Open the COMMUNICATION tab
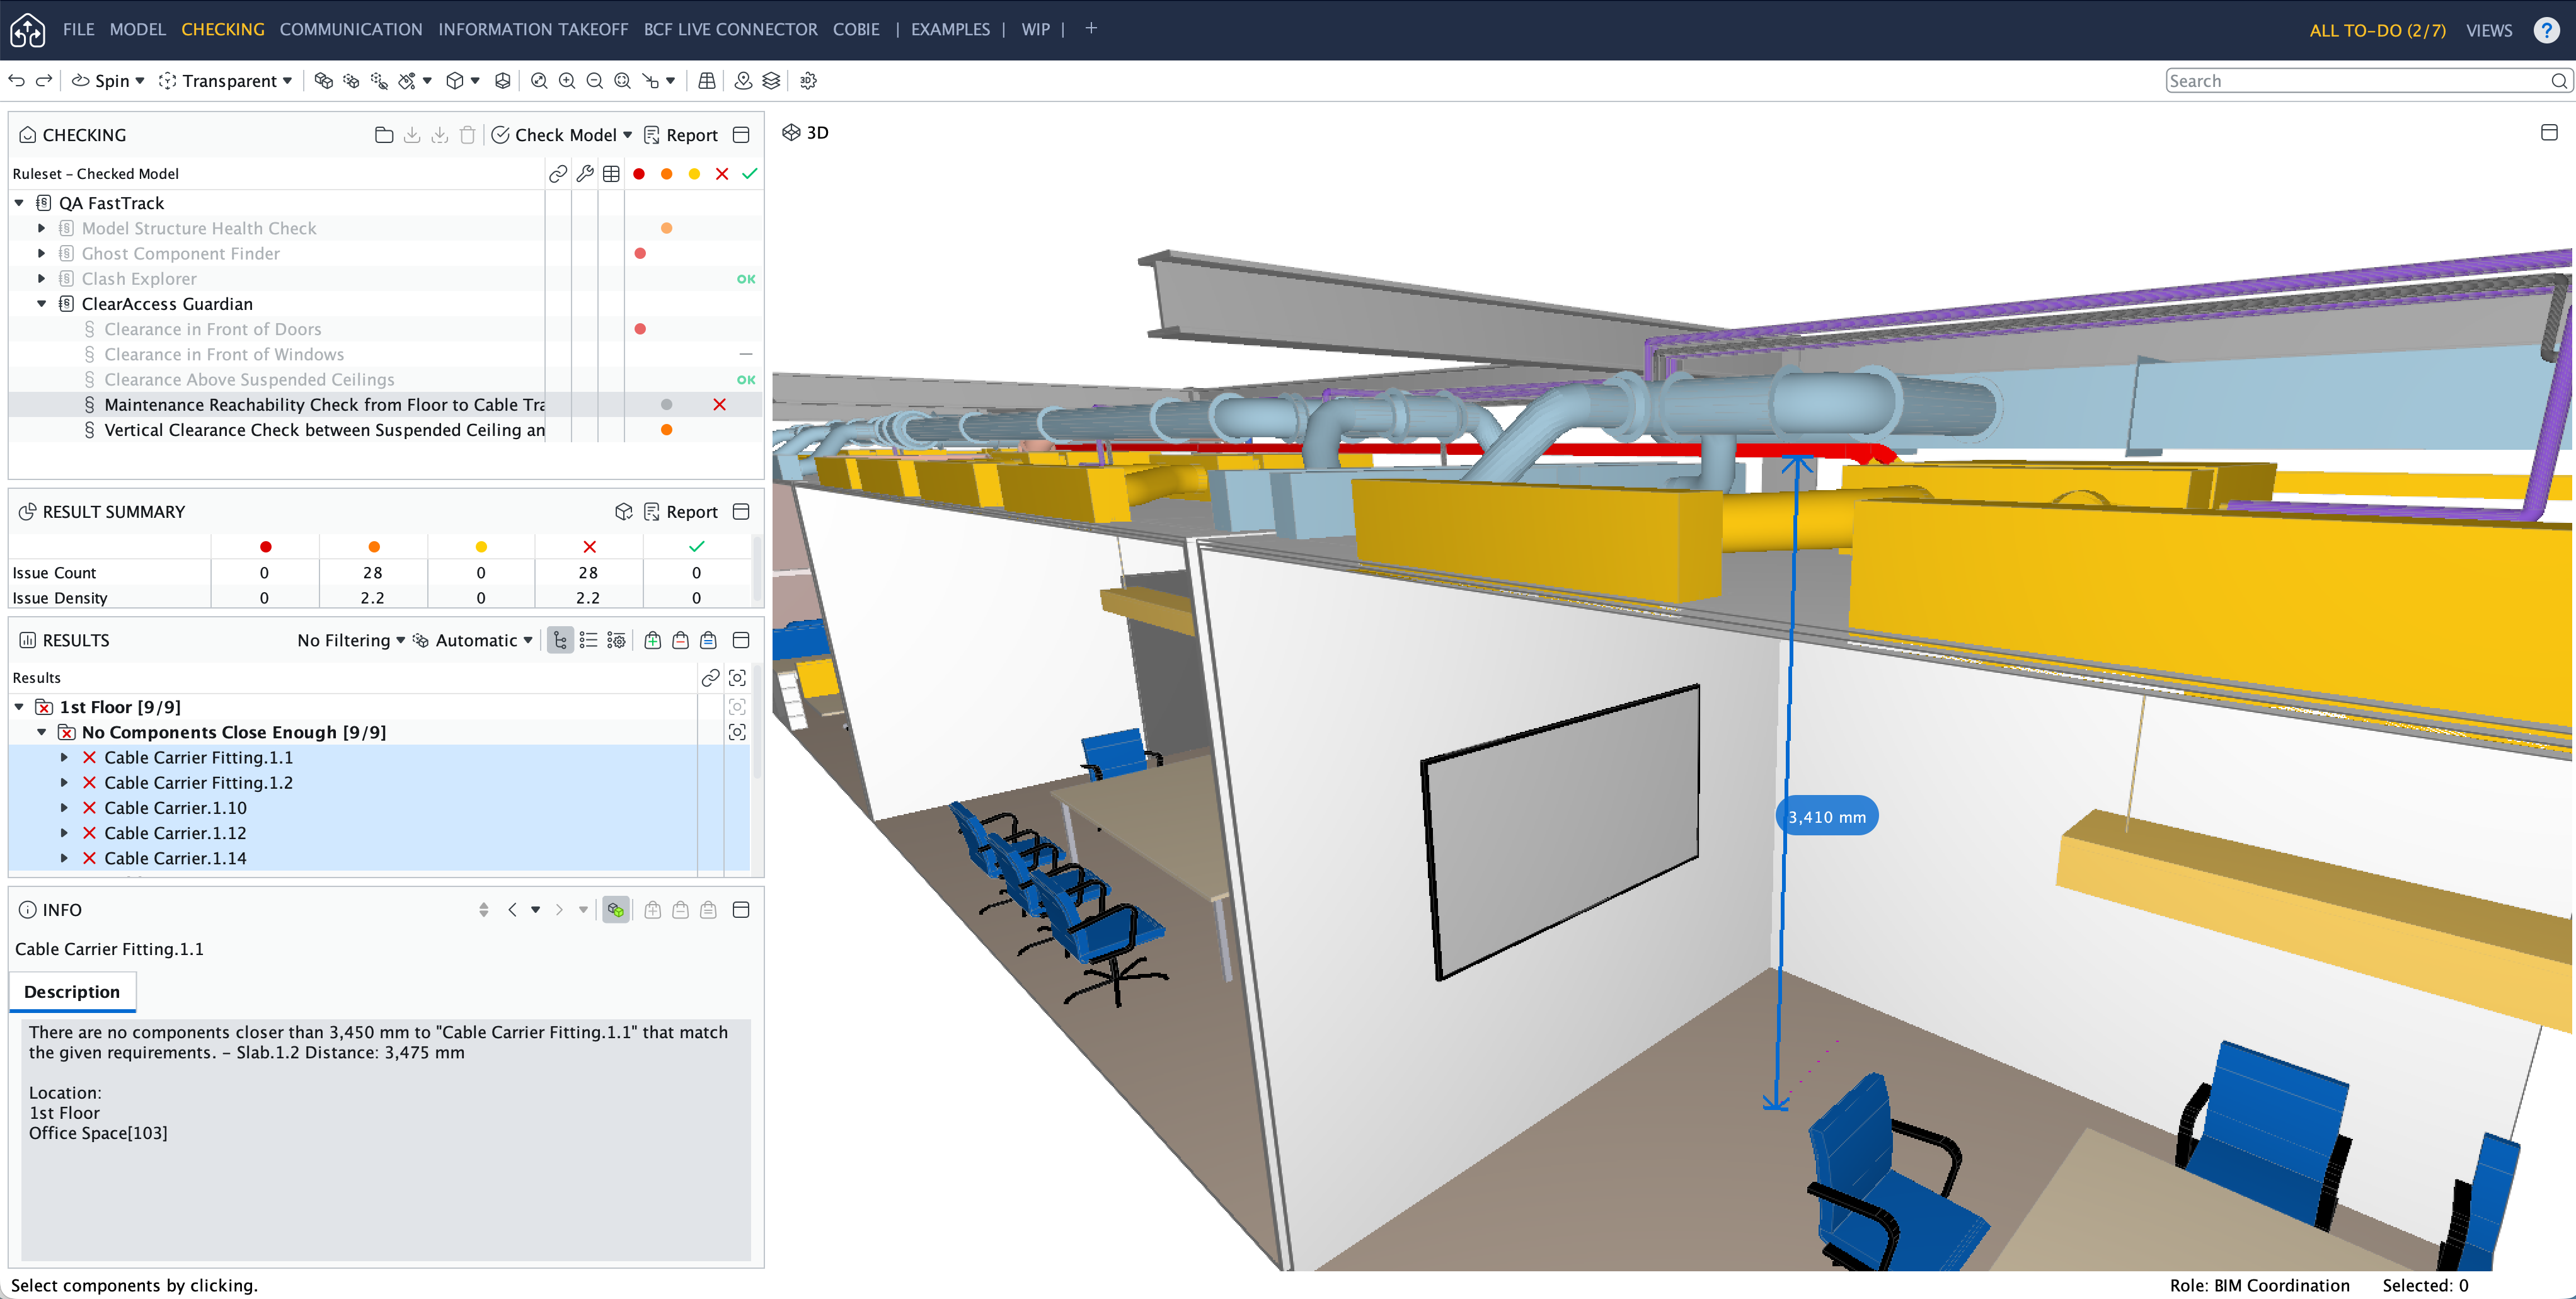 350,29
